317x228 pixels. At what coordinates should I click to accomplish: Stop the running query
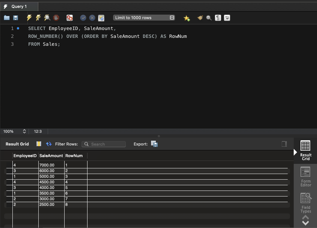tap(56, 18)
